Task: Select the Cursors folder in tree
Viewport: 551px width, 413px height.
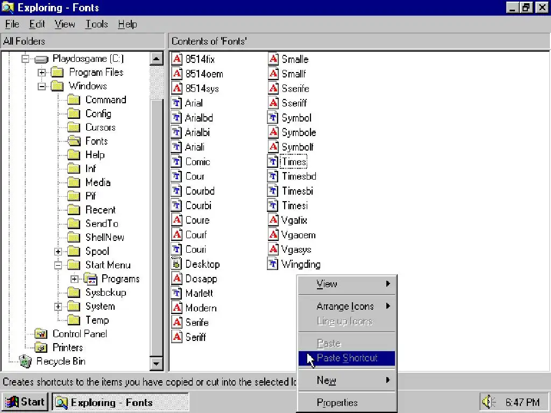Action: (x=101, y=127)
